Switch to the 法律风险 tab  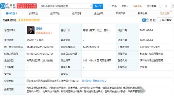33,13
